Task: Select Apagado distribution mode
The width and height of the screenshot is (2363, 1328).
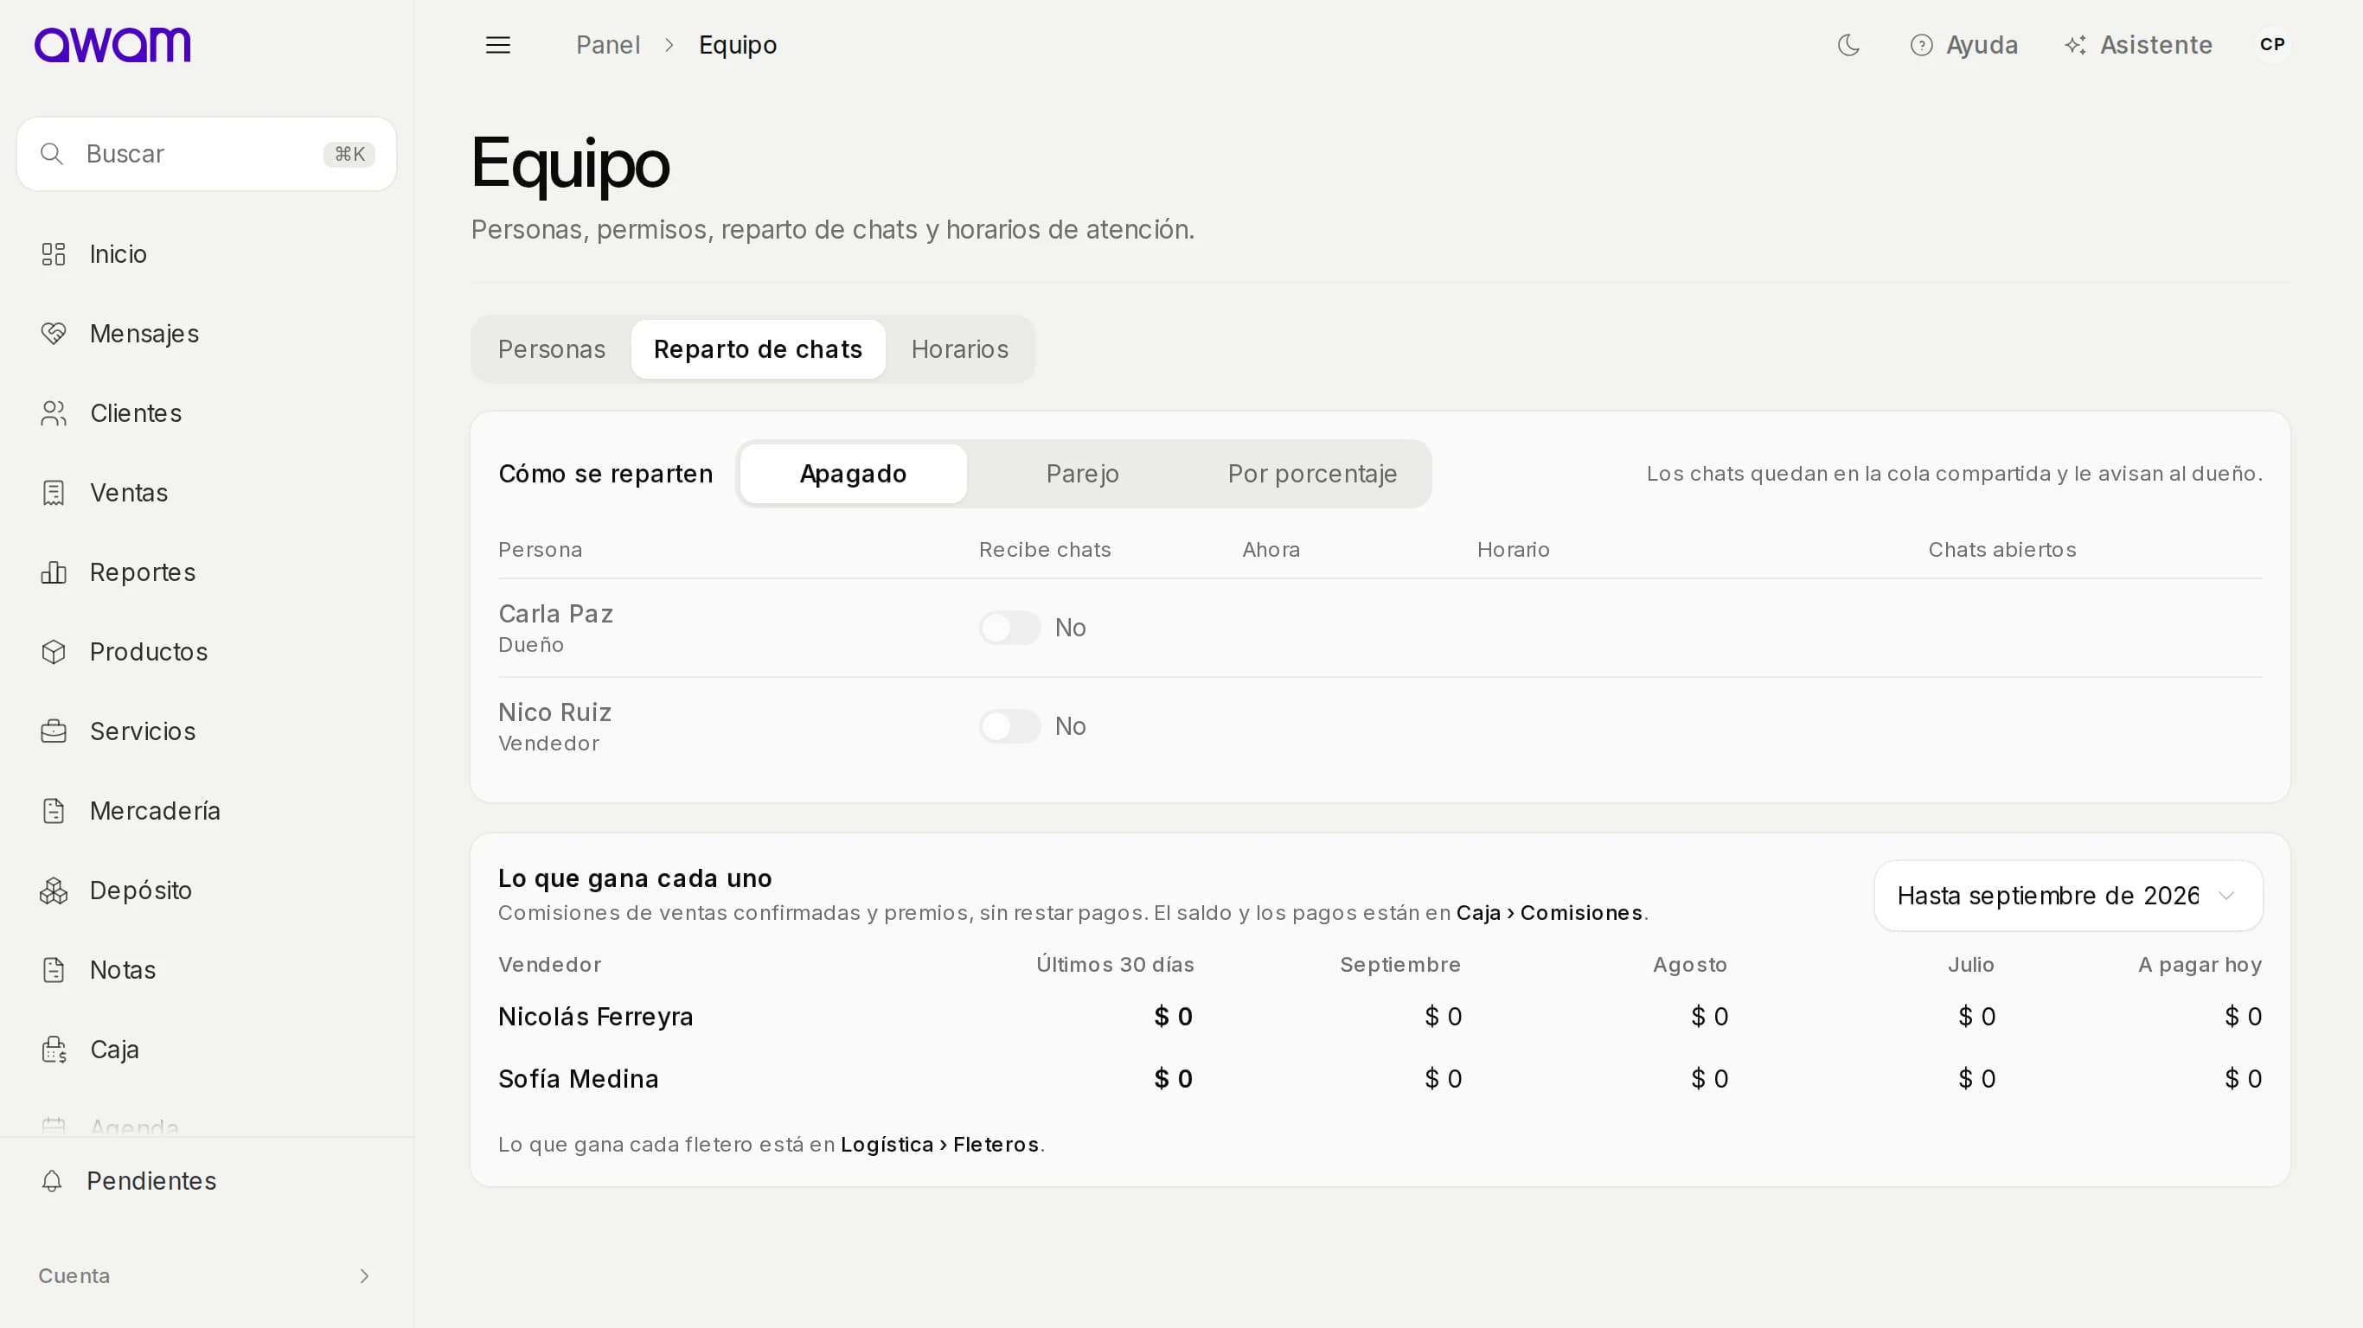Action: (853, 474)
